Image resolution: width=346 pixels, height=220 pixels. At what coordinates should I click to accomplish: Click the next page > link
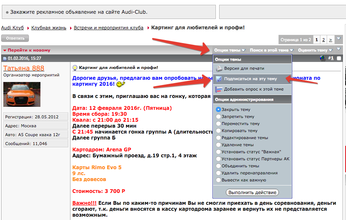pyautogui.click(x=330, y=40)
